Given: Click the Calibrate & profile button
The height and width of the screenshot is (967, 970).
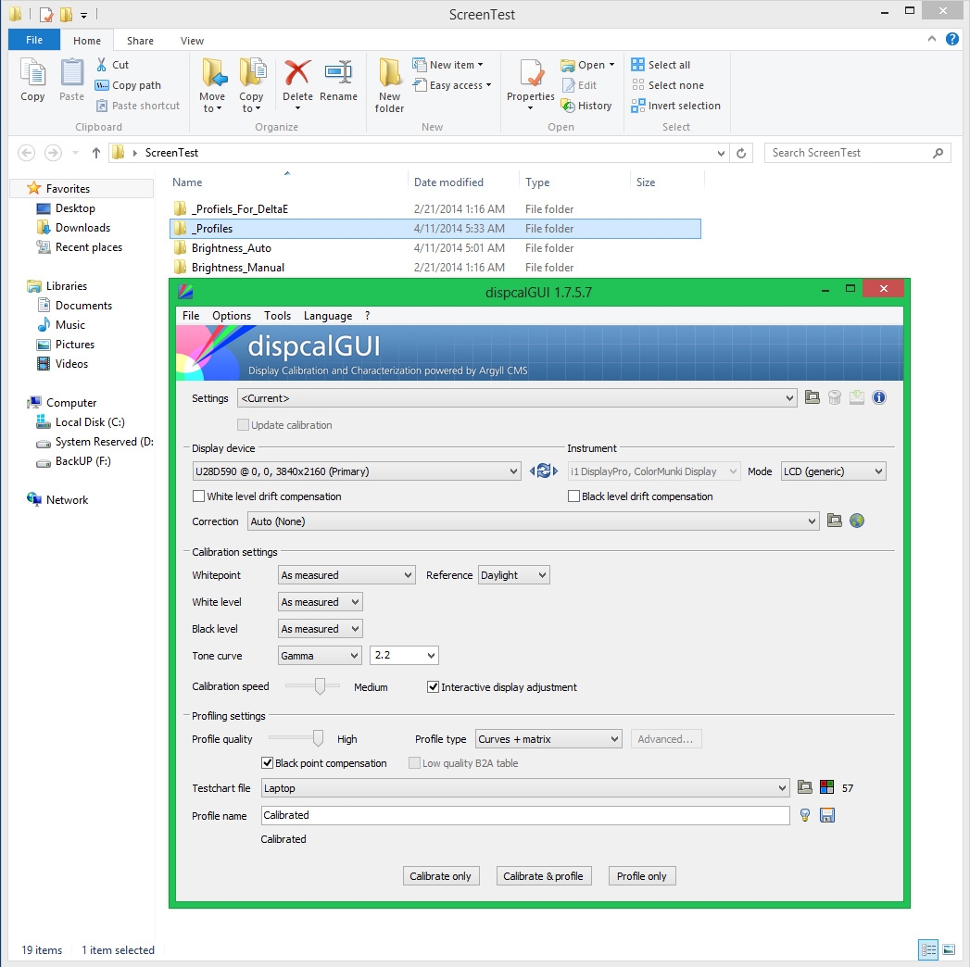Looking at the screenshot, I should [x=543, y=875].
